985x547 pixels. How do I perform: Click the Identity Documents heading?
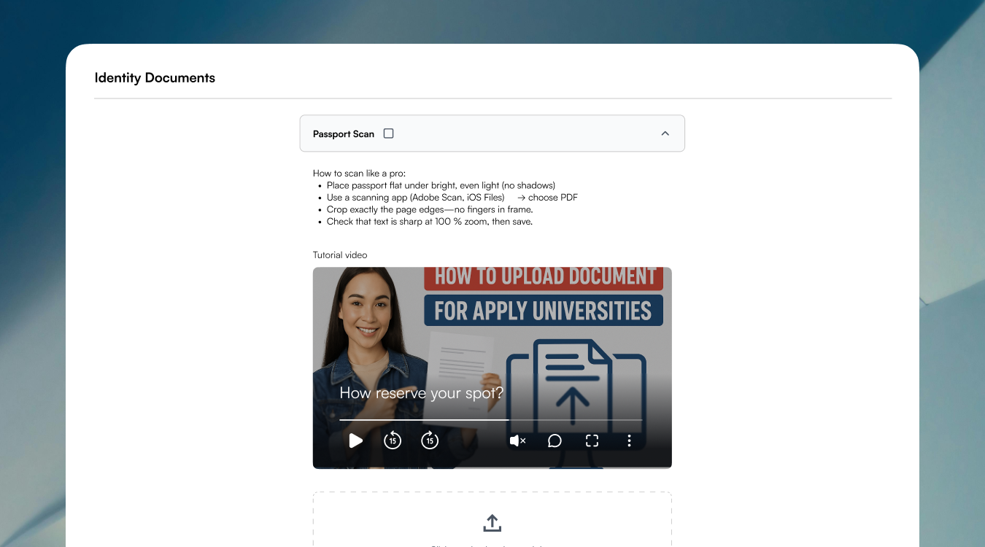point(155,78)
